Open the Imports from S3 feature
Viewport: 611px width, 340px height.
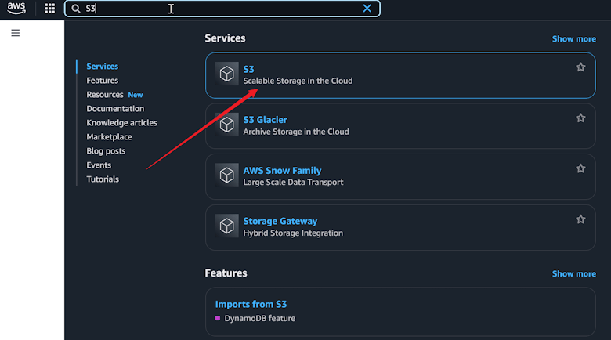pyautogui.click(x=251, y=304)
